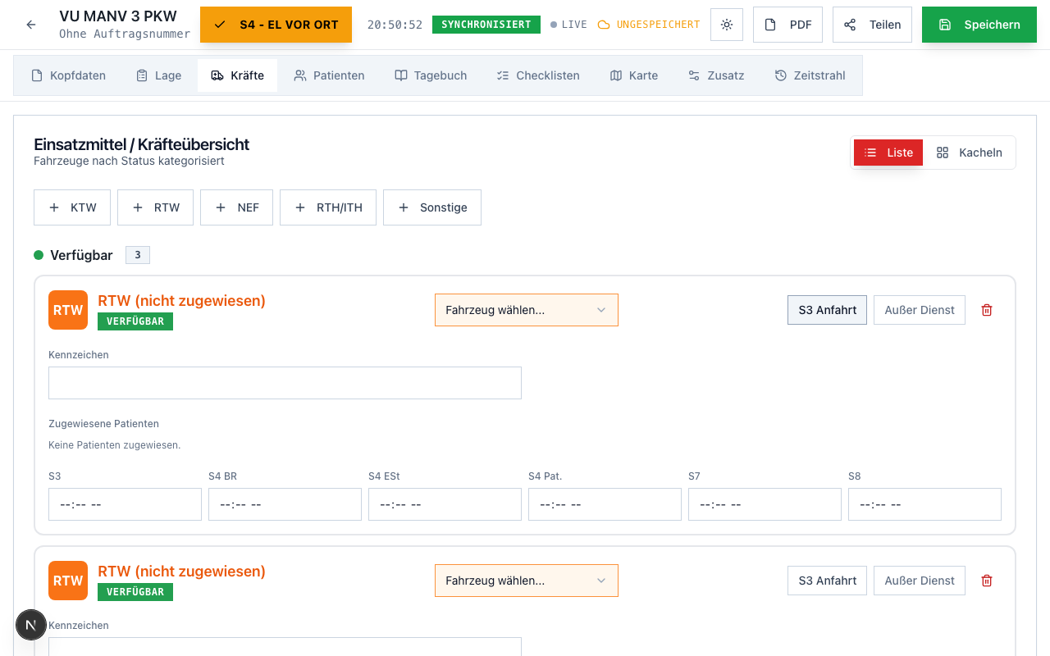The width and height of the screenshot is (1050, 656).
Task: Open the Next.js dev tools N icon
Action: (31, 625)
